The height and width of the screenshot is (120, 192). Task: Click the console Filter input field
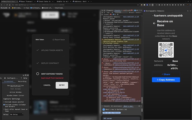tap(121, 13)
